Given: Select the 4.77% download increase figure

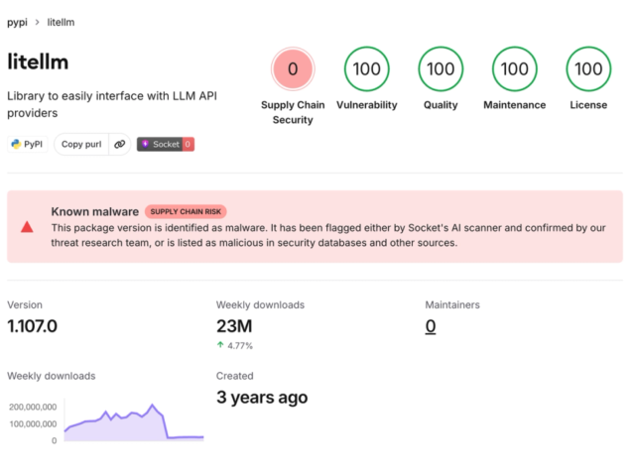Looking at the screenshot, I should coord(240,346).
